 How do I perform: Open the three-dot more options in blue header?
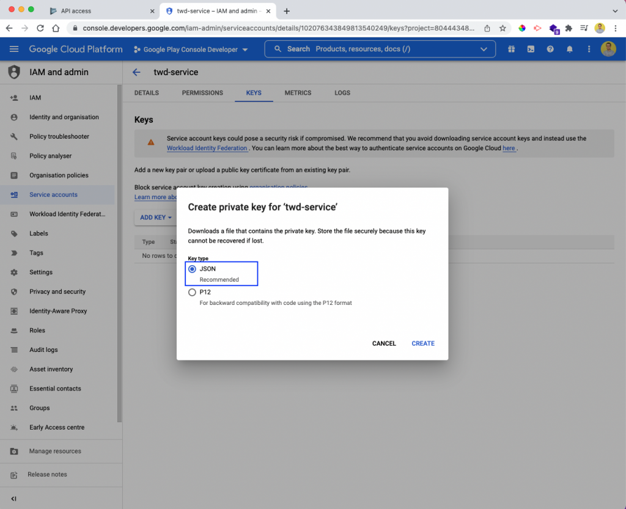pos(589,49)
